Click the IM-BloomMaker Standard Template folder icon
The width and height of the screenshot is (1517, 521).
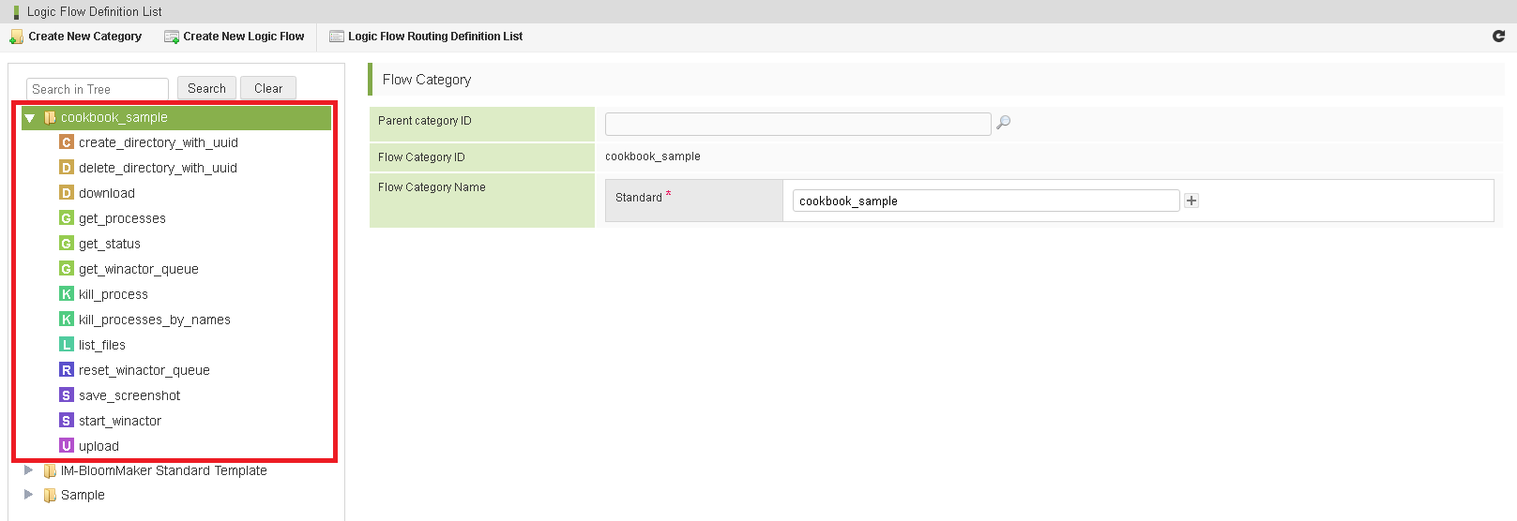[50, 471]
